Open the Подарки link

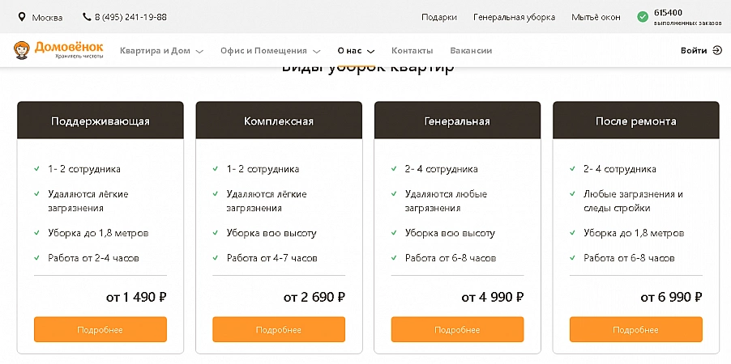(439, 17)
